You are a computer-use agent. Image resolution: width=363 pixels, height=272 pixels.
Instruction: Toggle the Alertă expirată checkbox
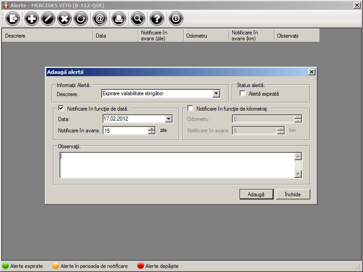click(x=242, y=93)
